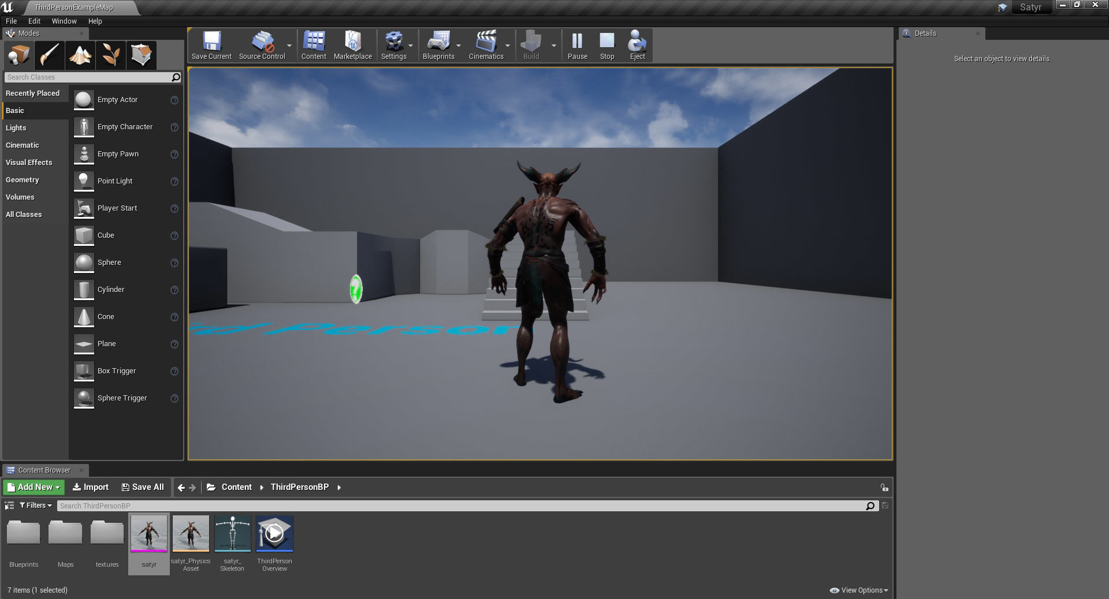Pause the running simulation
Screen dimensions: 1109x599
(577, 45)
